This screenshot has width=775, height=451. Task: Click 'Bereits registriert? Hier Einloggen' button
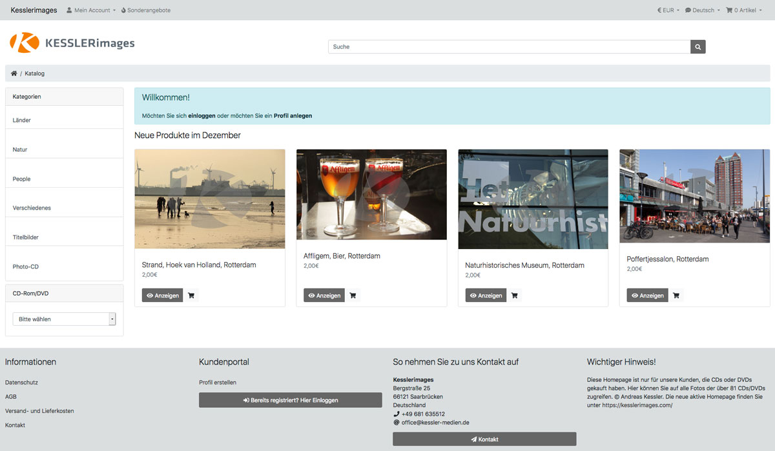click(290, 400)
